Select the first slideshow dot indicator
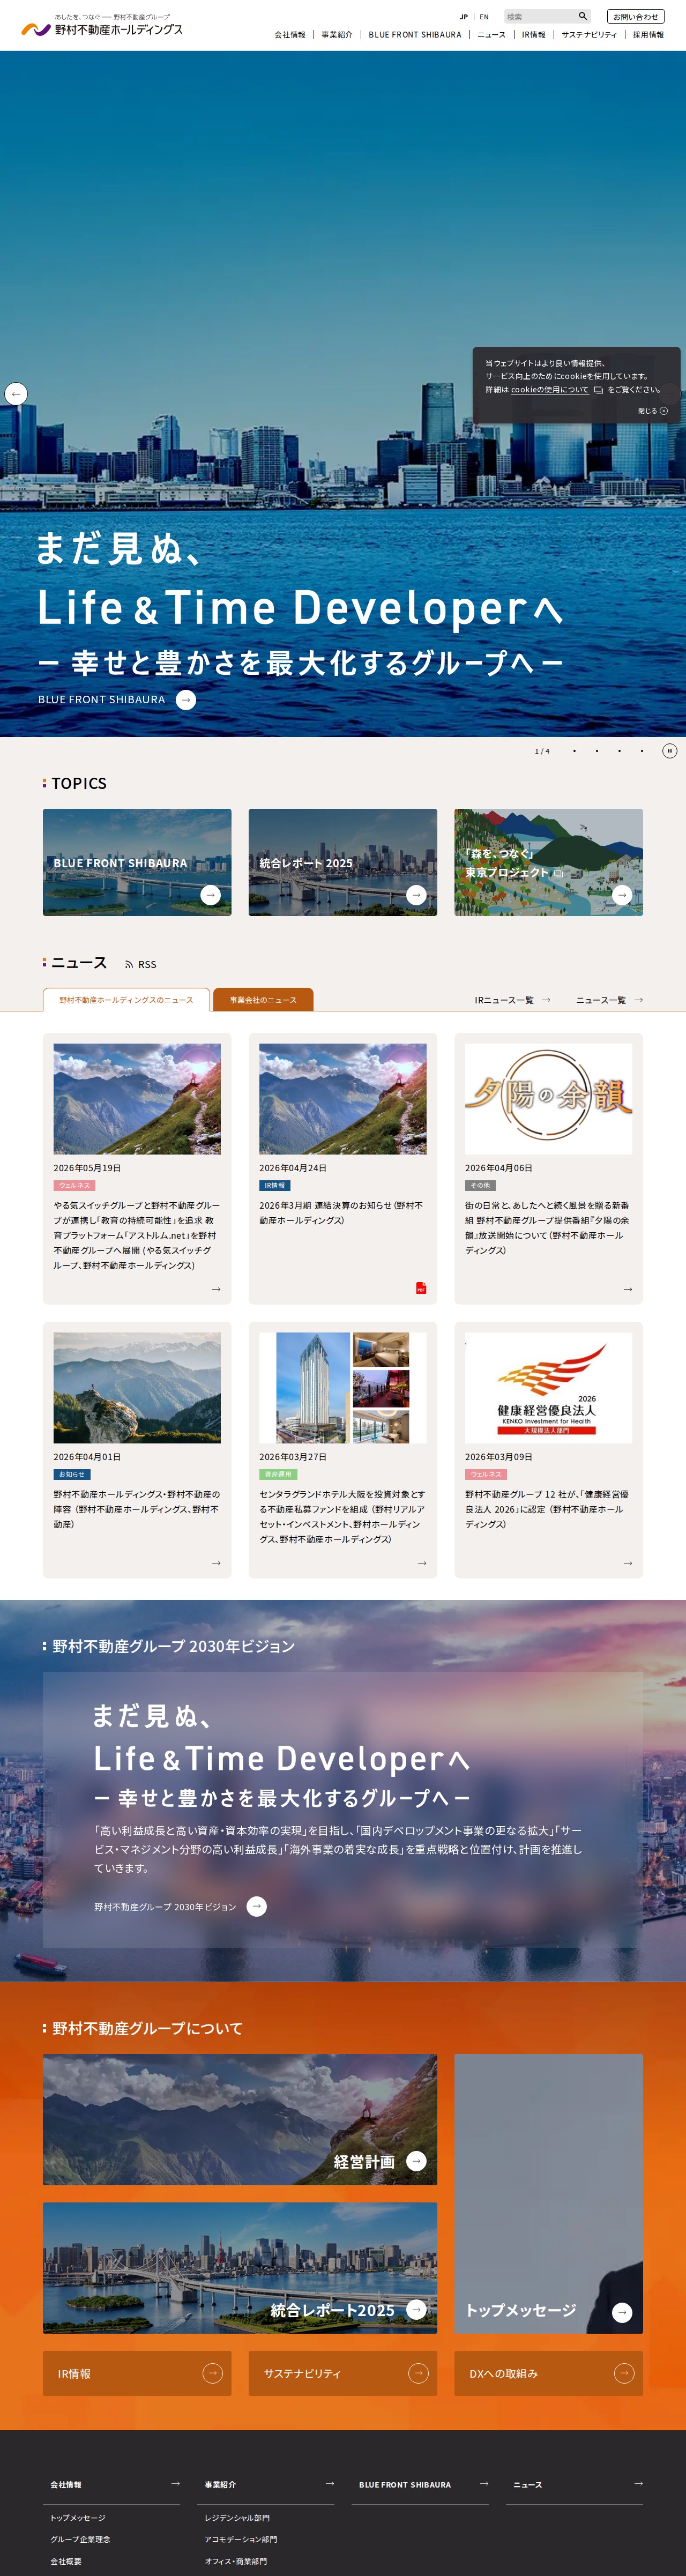Image resolution: width=686 pixels, height=2576 pixels. click(x=574, y=751)
